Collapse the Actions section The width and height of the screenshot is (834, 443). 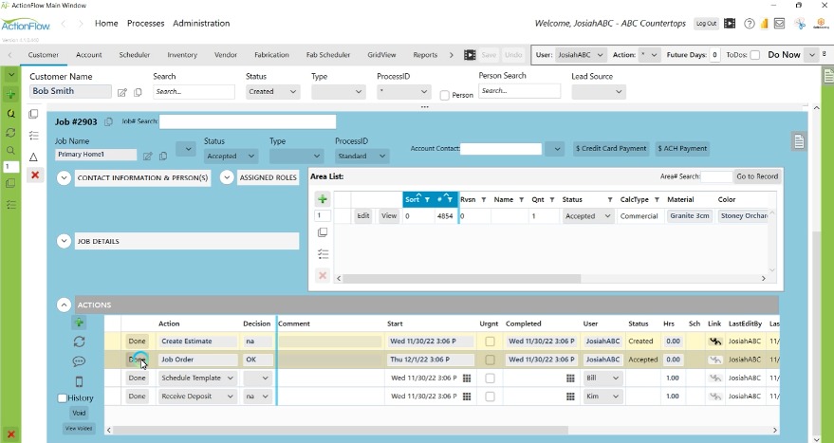click(x=64, y=305)
